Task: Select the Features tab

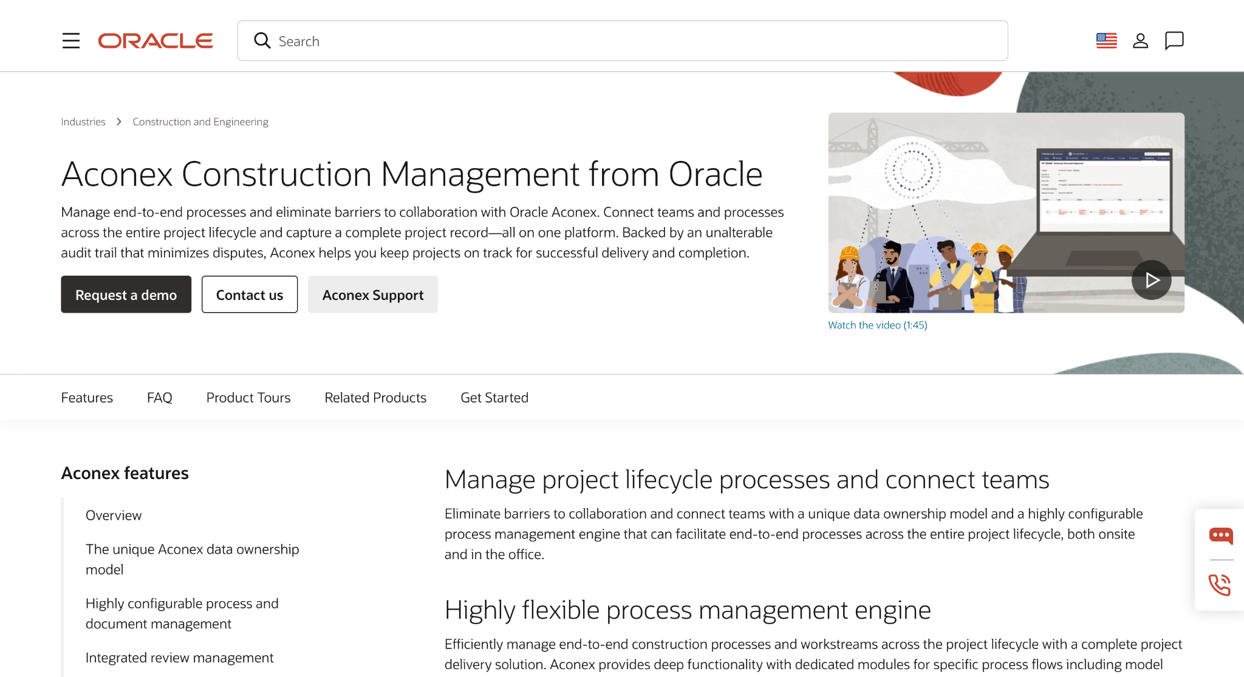Action: pos(87,398)
